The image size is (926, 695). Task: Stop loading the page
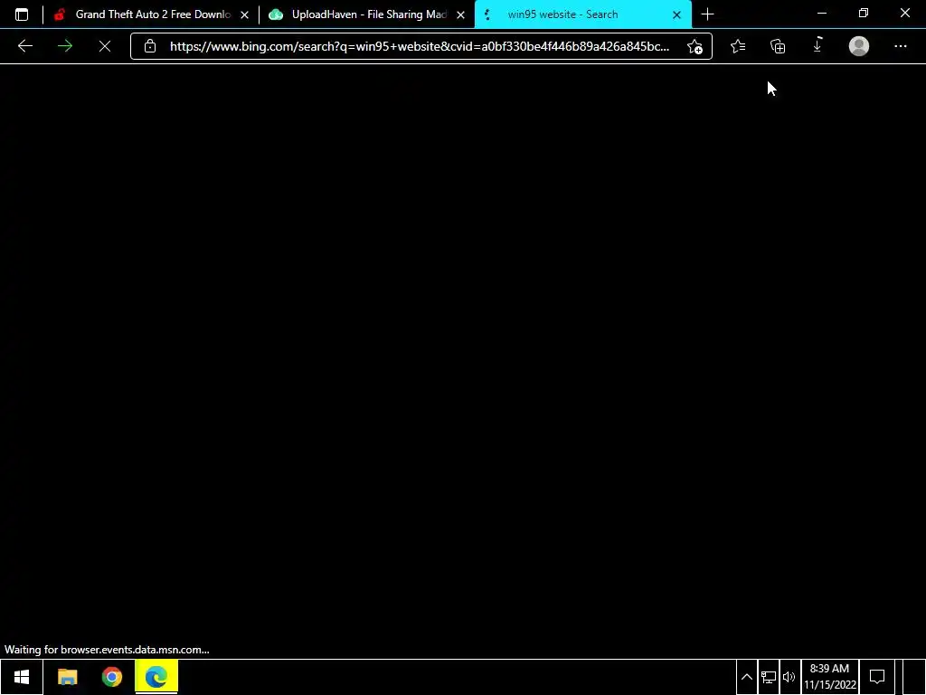coord(105,46)
